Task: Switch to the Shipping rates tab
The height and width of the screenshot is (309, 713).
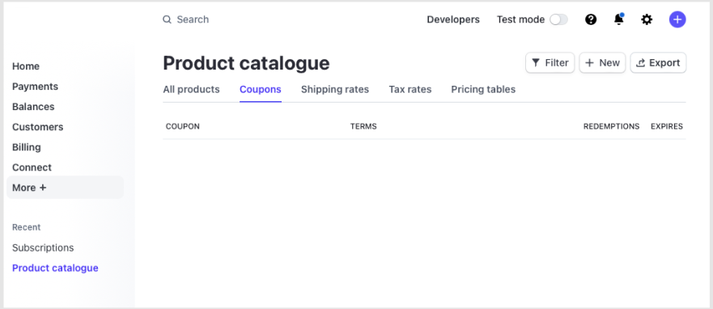Action: (335, 90)
